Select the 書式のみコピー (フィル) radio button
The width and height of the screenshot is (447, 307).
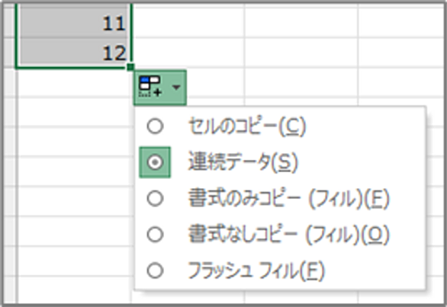155,199
